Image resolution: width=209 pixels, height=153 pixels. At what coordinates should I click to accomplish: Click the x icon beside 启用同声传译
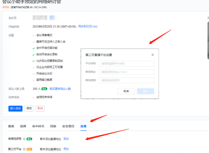pyautogui.click(x=33, y=98)
